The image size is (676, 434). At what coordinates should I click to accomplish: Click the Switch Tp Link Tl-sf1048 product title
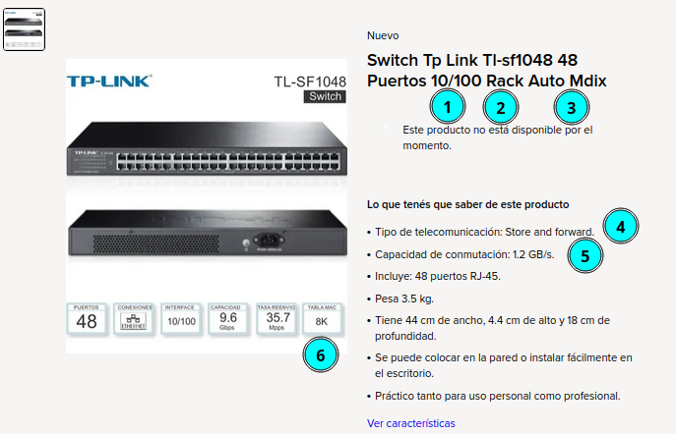(487, 71)
